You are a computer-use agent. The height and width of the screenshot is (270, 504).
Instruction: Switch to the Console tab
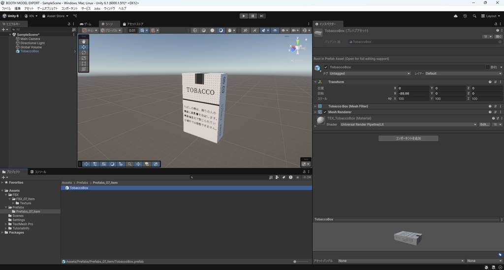[38, 172]
